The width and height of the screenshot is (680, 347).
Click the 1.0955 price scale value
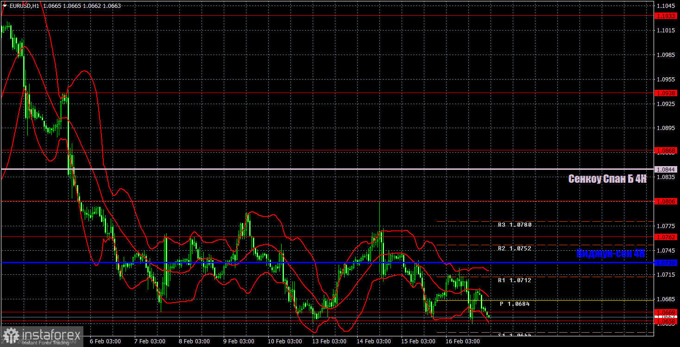click(666, 79)
